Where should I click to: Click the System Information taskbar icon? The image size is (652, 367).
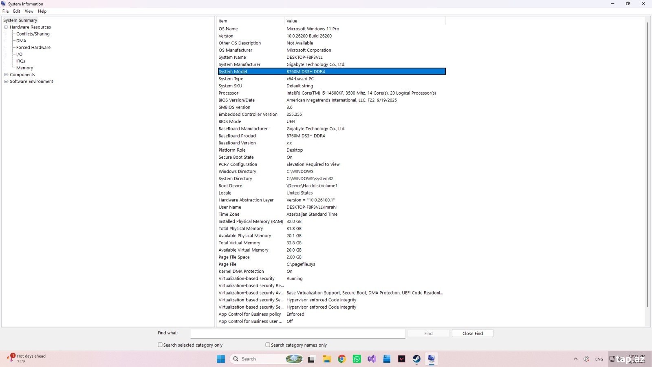[431, 359]
